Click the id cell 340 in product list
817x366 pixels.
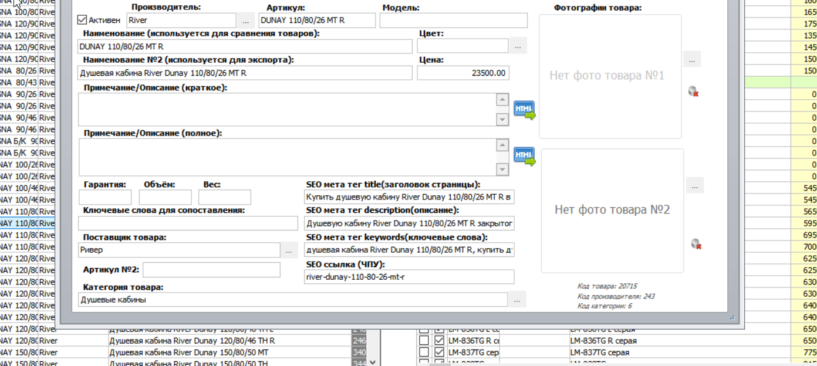pos(359,353)
